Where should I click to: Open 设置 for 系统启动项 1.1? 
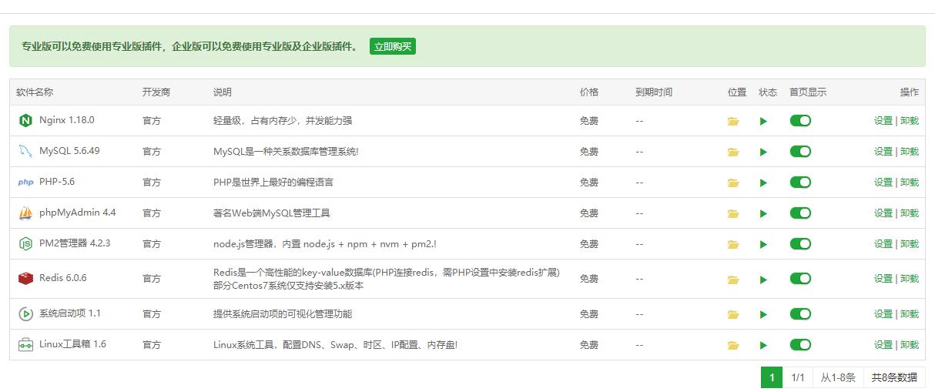[x=883, y=314]
